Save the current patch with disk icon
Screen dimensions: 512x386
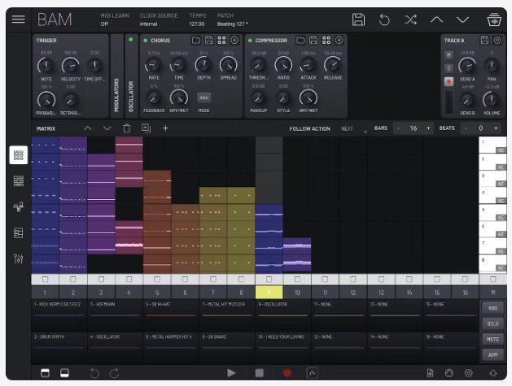(x=358, y=20)
